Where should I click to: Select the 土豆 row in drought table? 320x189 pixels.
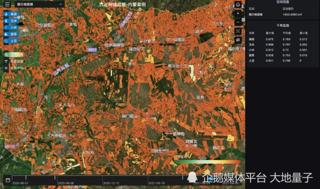(283, 61)
